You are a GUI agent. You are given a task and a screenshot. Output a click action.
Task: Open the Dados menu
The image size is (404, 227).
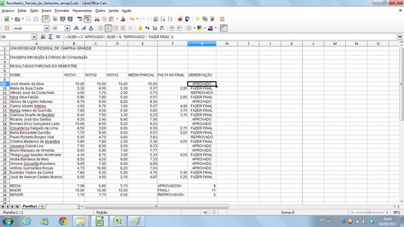click(x=100, y=10)
